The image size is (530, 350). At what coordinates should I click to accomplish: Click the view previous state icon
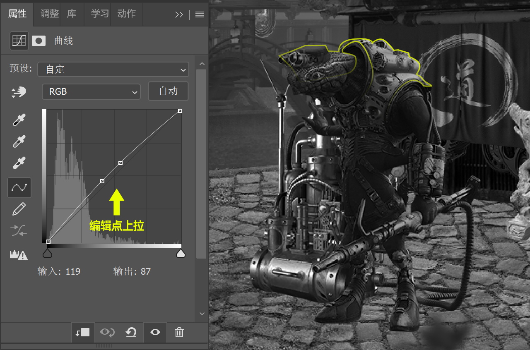(x=107, y=332)
